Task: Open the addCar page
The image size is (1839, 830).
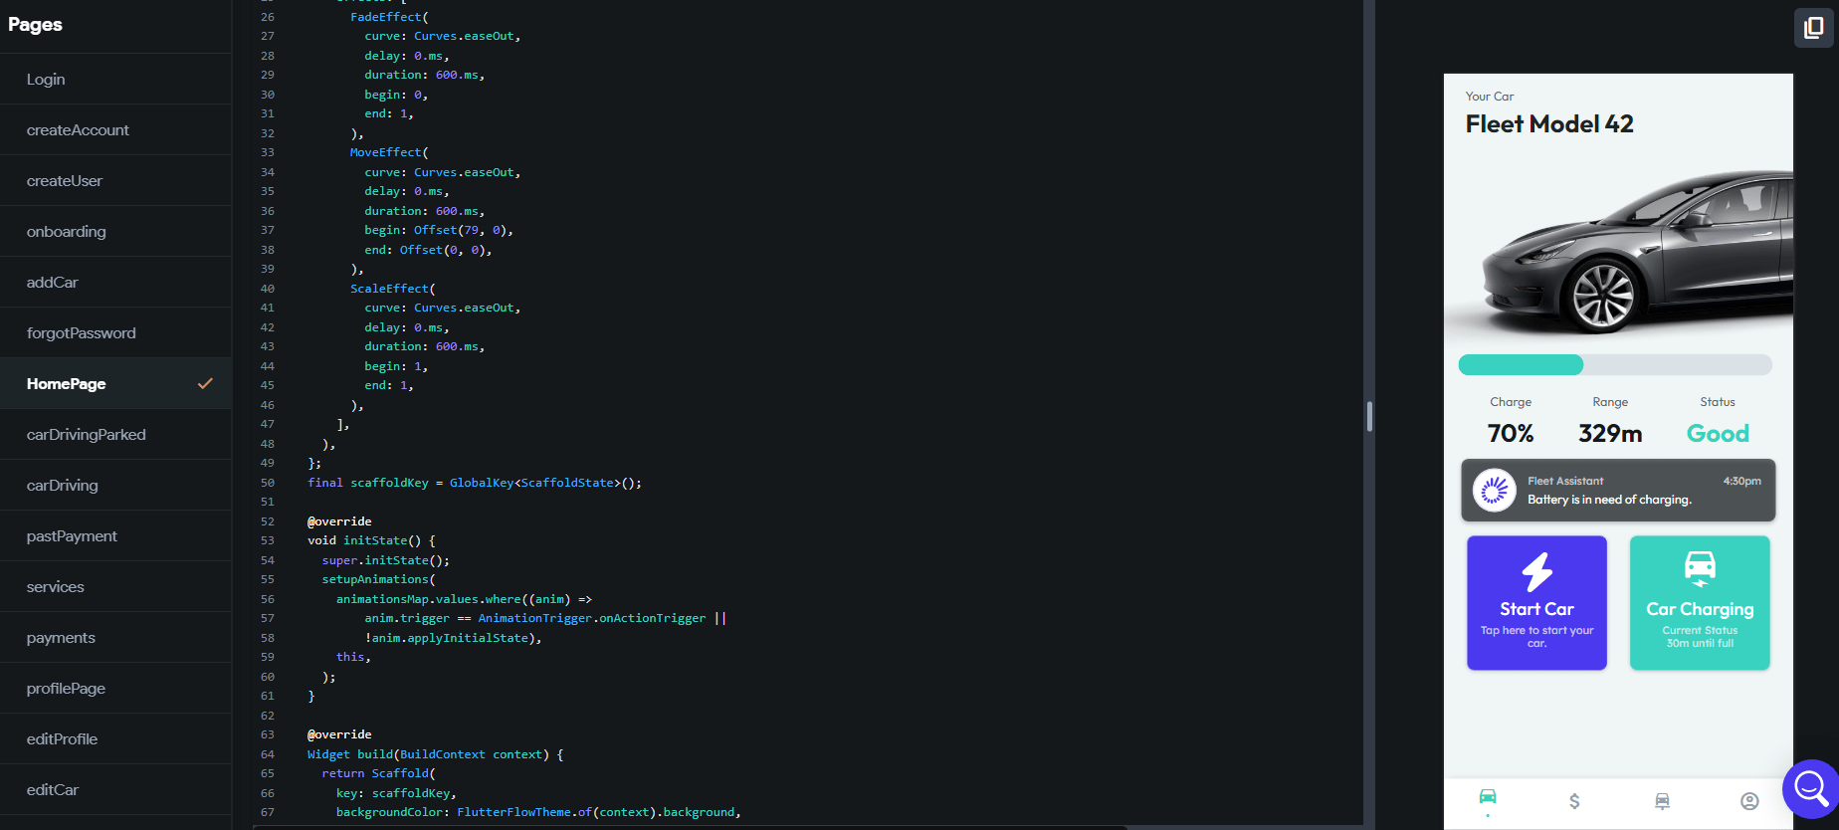Action: tap(115, 283)
